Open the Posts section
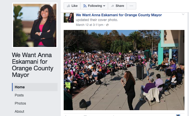The image size is (189, 116). click(19, 95)
